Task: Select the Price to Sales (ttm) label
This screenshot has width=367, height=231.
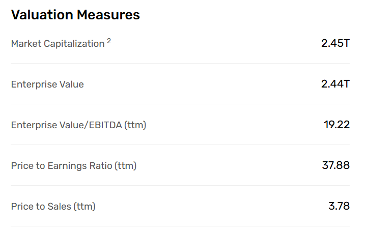Action: (53, 207)
